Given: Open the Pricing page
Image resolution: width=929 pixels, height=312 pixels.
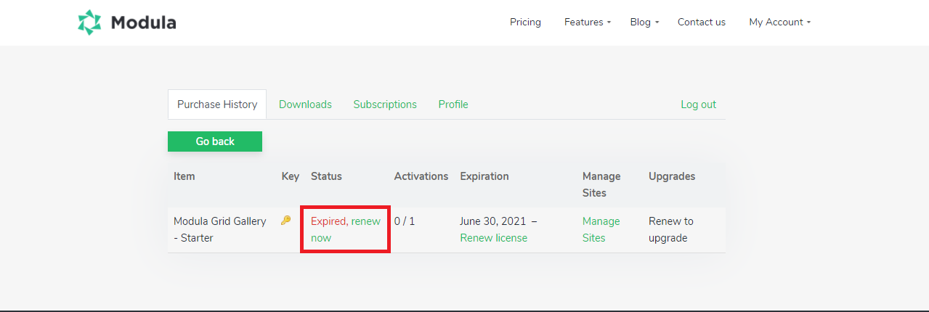Looking at the screenshot, I should (x=525, y=22).
